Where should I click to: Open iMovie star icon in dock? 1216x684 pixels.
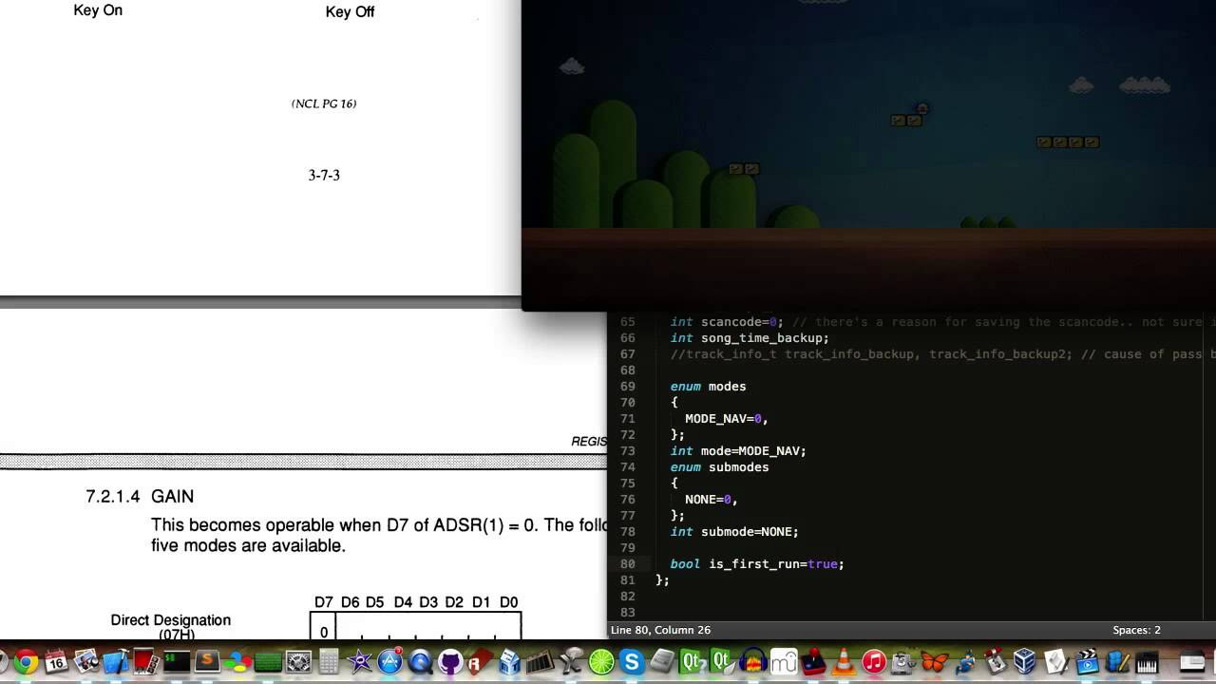click(359, 661)
